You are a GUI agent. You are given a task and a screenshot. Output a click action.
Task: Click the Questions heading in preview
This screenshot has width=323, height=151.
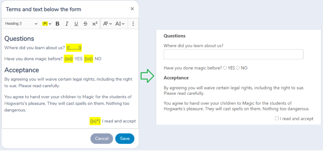[175, 36]
